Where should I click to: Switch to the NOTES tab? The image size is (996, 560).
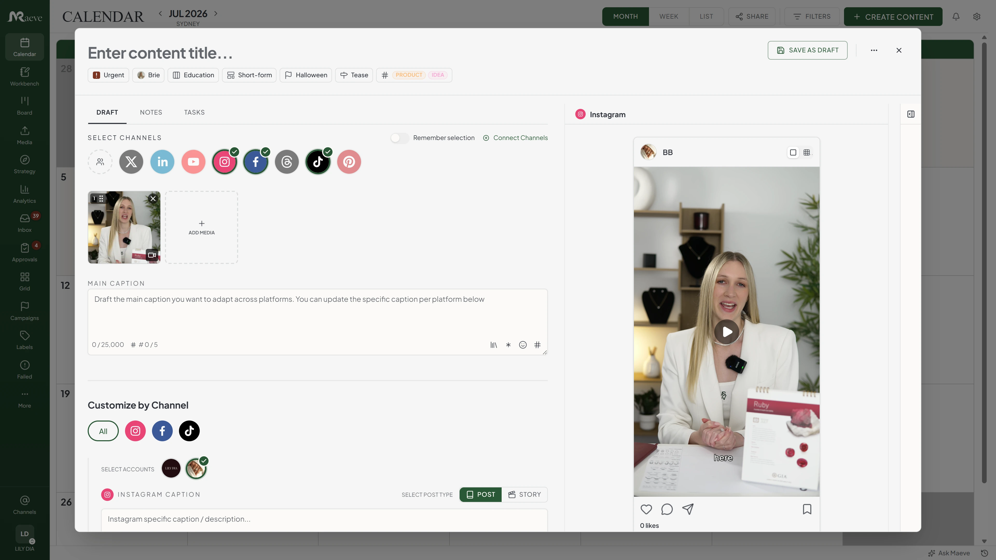151,113
